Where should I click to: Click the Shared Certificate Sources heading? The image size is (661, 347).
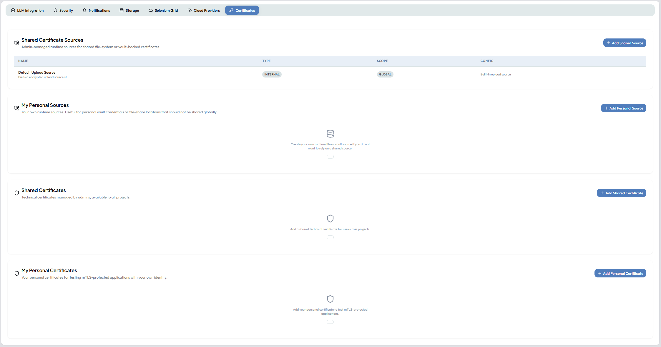click(52, 40)
